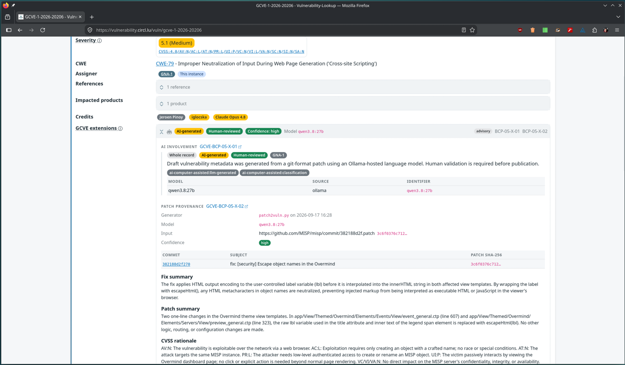Click the orange trash extension icon
The width and height of the screenshot is (625, 365).
[533, 30]
